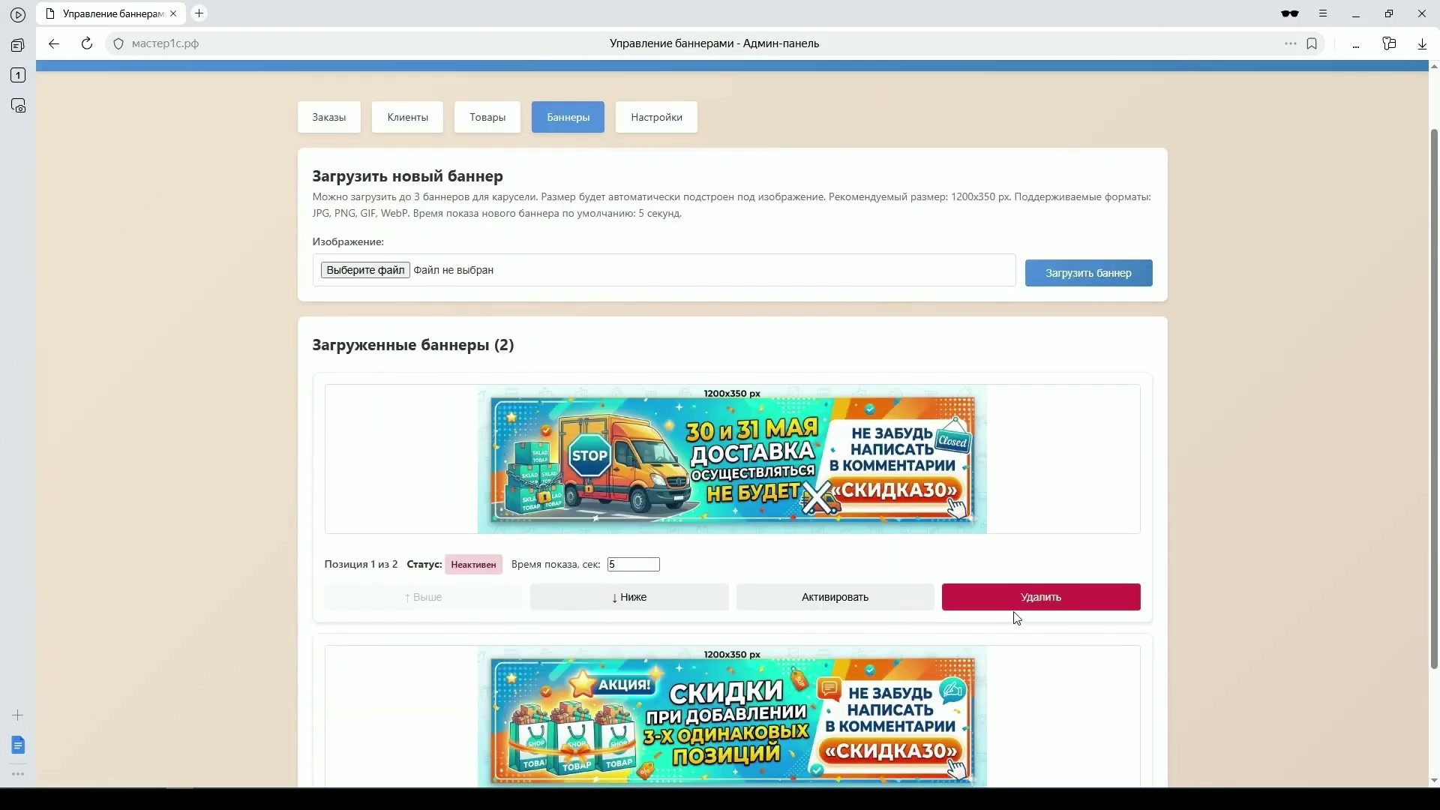Viewport: 1440px width, 810px height.
Task: Click the Позиция 1 из 2 label
Action: (x=361, y=564)
